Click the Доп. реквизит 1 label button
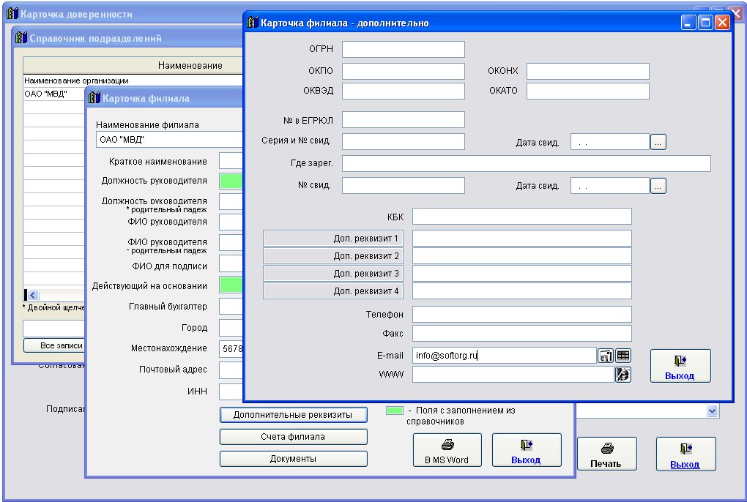This screenshot has height=502, width=747. coord(333,239)
